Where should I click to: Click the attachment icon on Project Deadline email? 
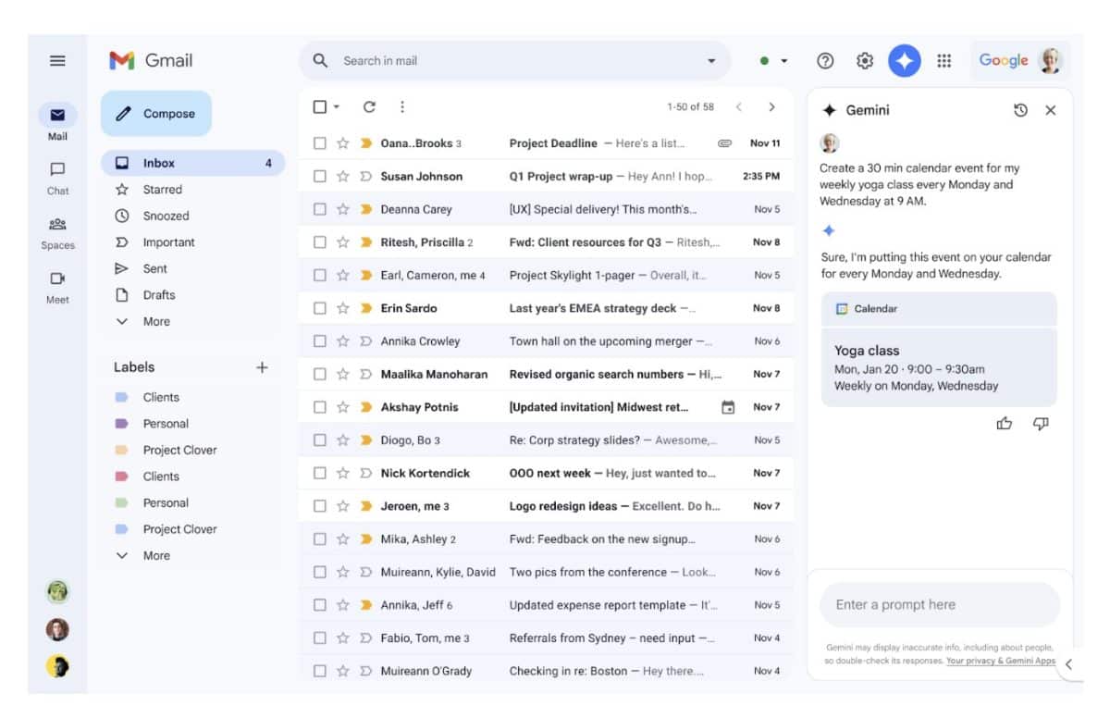click(x=725, y=143)
